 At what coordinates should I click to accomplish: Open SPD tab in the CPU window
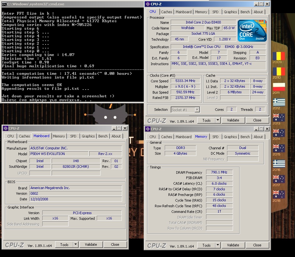pyautogui.click(x=215, y=12)
